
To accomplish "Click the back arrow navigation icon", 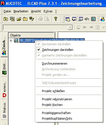I will [85, 27].
